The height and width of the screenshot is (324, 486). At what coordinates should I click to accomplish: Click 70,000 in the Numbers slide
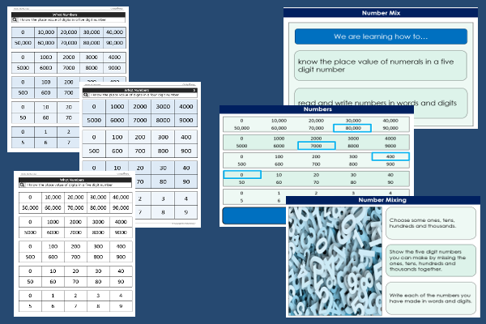316,128
